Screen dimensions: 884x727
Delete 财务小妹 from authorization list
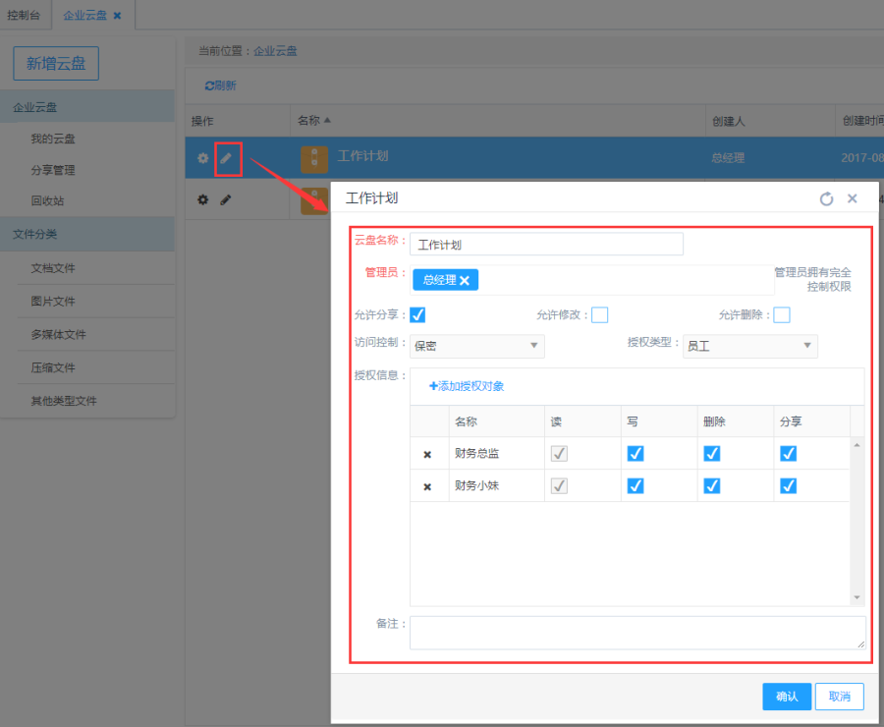click(427, 486)
